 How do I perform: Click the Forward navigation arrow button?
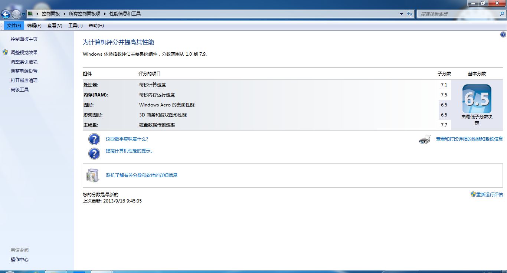(16, 14)
